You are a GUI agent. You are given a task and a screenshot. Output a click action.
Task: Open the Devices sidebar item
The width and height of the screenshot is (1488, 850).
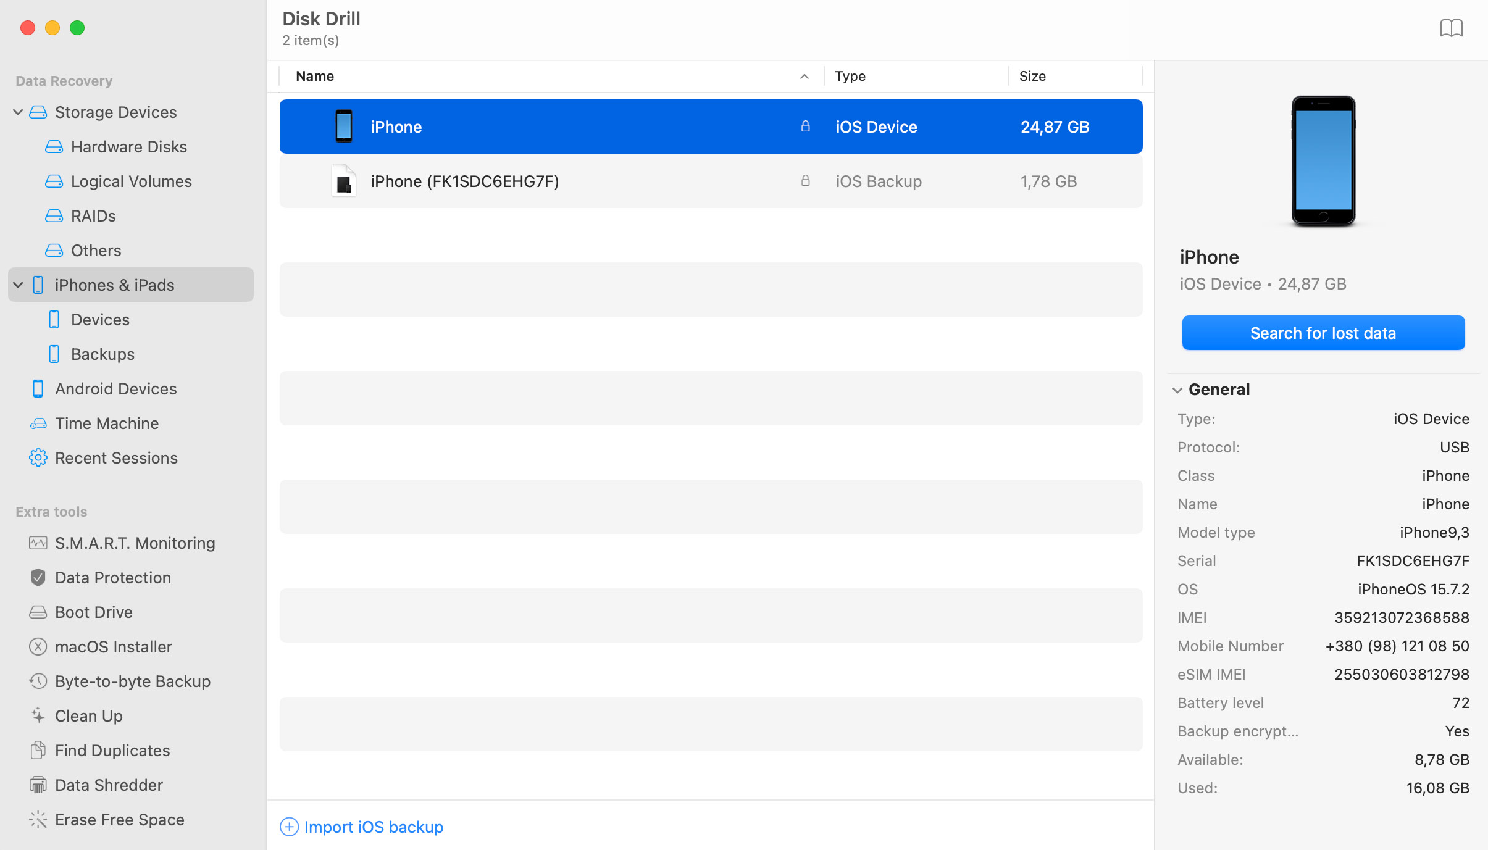99,319
